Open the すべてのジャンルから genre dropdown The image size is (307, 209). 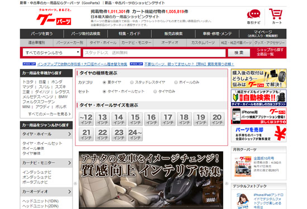point(52,52)
